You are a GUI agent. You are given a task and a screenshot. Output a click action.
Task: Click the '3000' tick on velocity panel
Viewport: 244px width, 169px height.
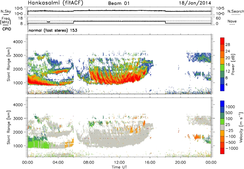click(18, 118)
